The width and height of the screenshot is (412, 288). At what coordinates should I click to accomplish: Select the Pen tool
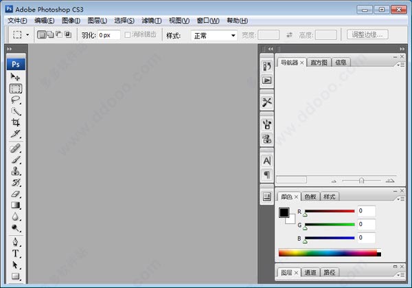(x=16, y=242)
